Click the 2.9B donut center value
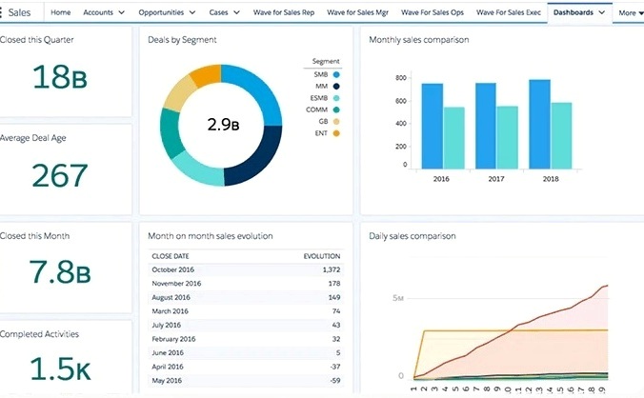The image size is (644, 398). click(223, 125)
